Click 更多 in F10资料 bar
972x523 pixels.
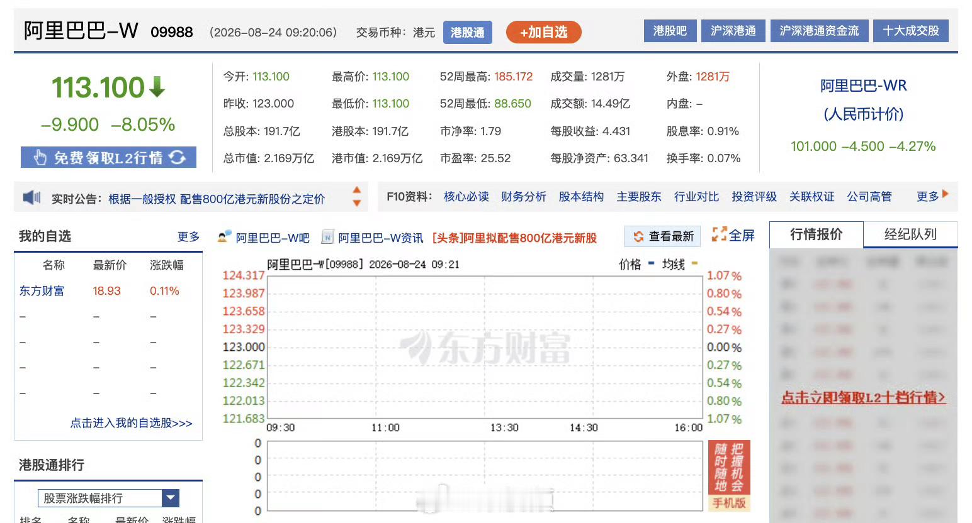[x=927, y=197]
